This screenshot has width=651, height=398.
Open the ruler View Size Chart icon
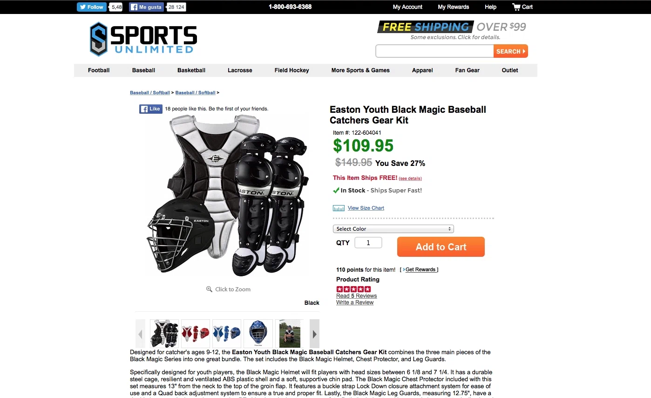pos(339,208)
